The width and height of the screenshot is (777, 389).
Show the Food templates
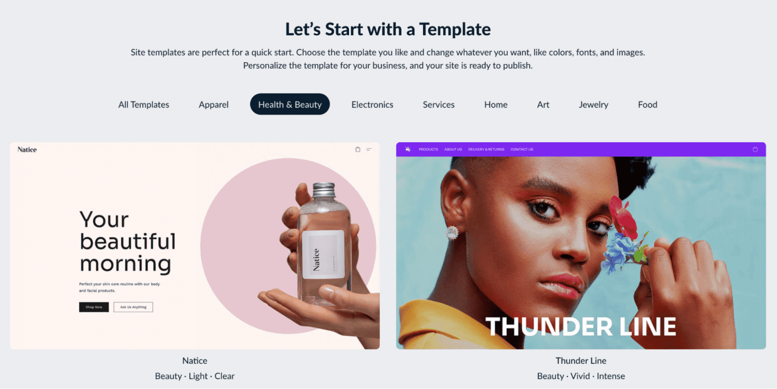click(x=647, y=105)
